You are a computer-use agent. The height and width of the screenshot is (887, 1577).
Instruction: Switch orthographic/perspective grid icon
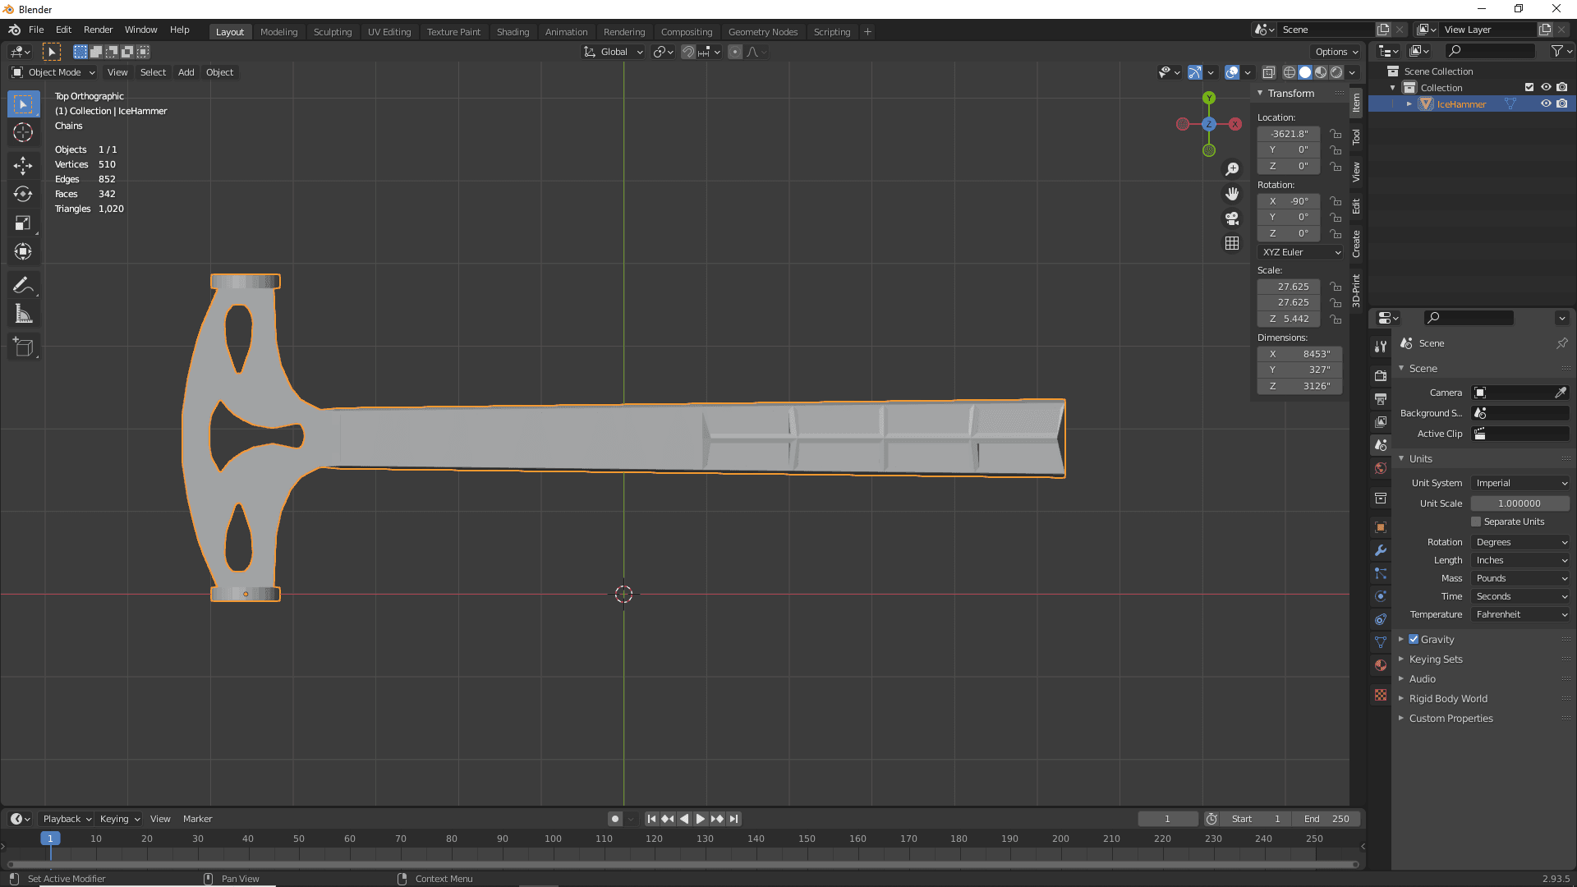coord(1232,243)
